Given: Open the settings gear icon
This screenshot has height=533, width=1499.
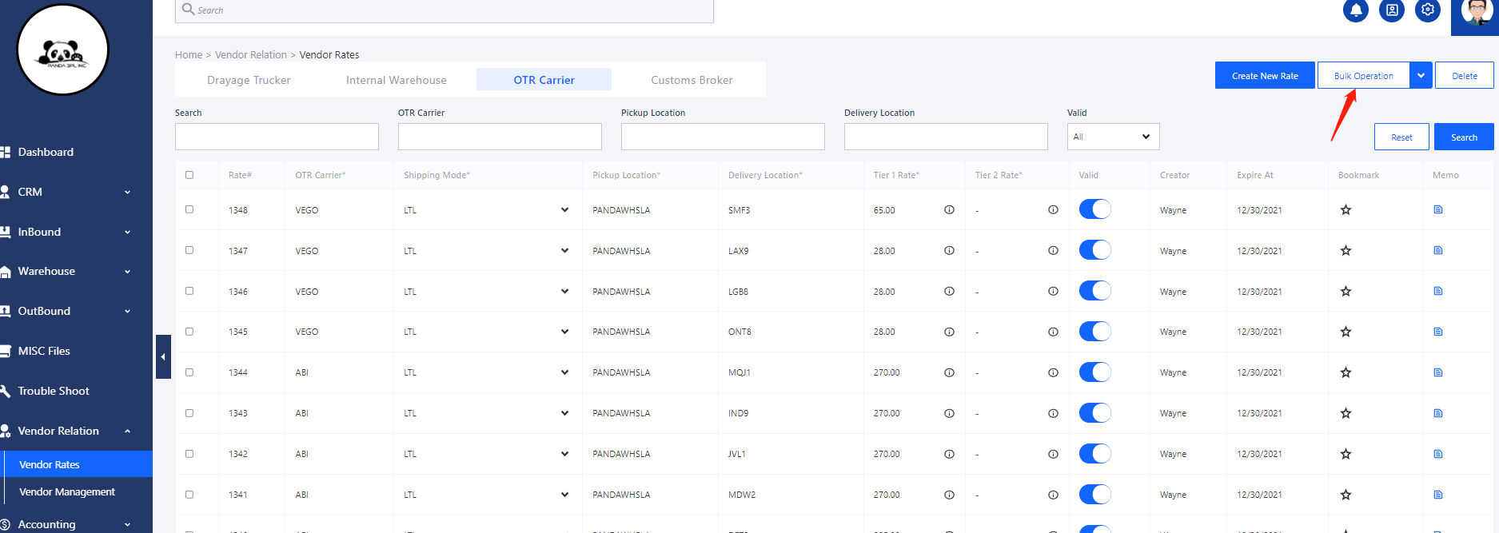Looking at the screenshot, I should click(1428, 10).
